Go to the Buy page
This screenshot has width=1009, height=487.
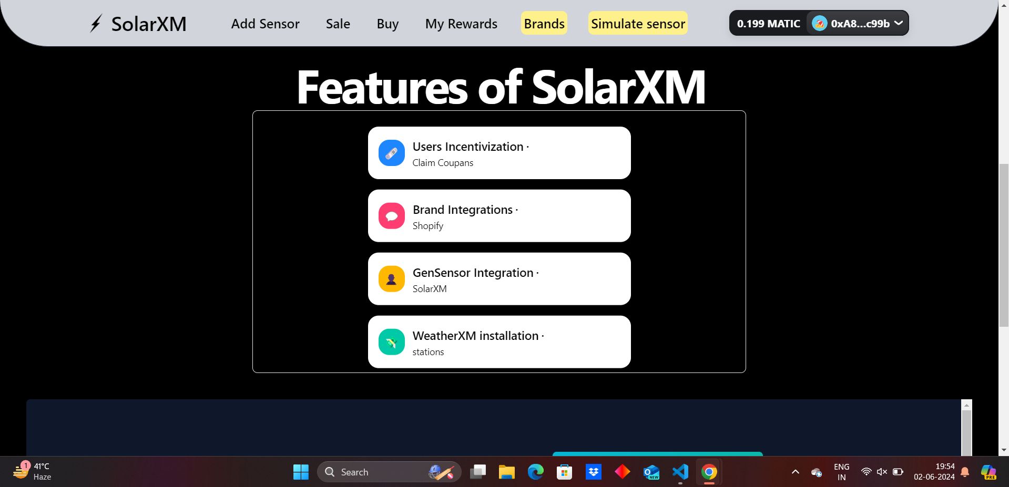(x=388, y=24)
